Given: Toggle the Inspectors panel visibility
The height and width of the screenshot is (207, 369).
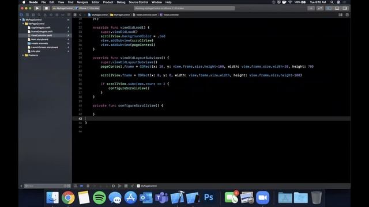Looking at the screenshot, I should [x=345, y=8].
